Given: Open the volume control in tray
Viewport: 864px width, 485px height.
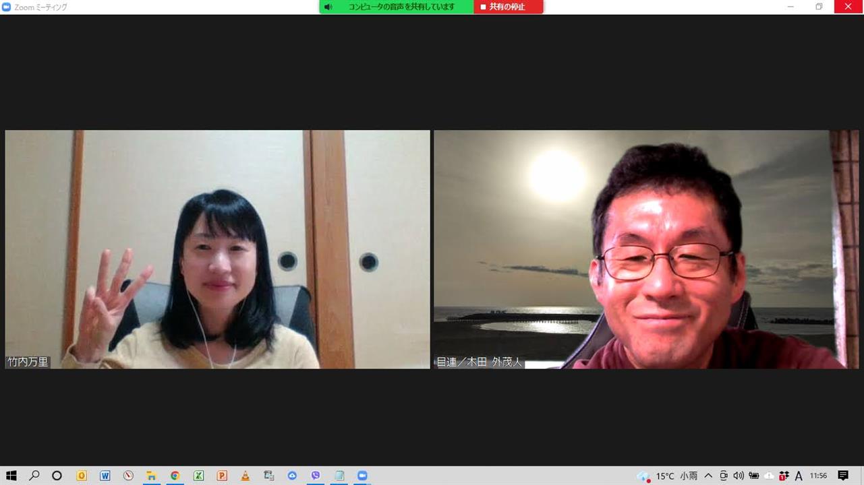Looking at the screenshot, I should pyautogui.click(x=739, y=476).
